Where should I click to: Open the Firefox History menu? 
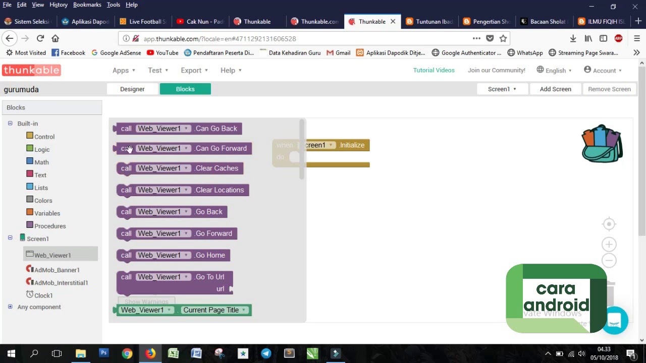[x=59, y=5]
